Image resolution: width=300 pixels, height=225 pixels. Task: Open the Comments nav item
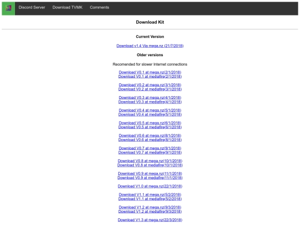coord(99,7)
